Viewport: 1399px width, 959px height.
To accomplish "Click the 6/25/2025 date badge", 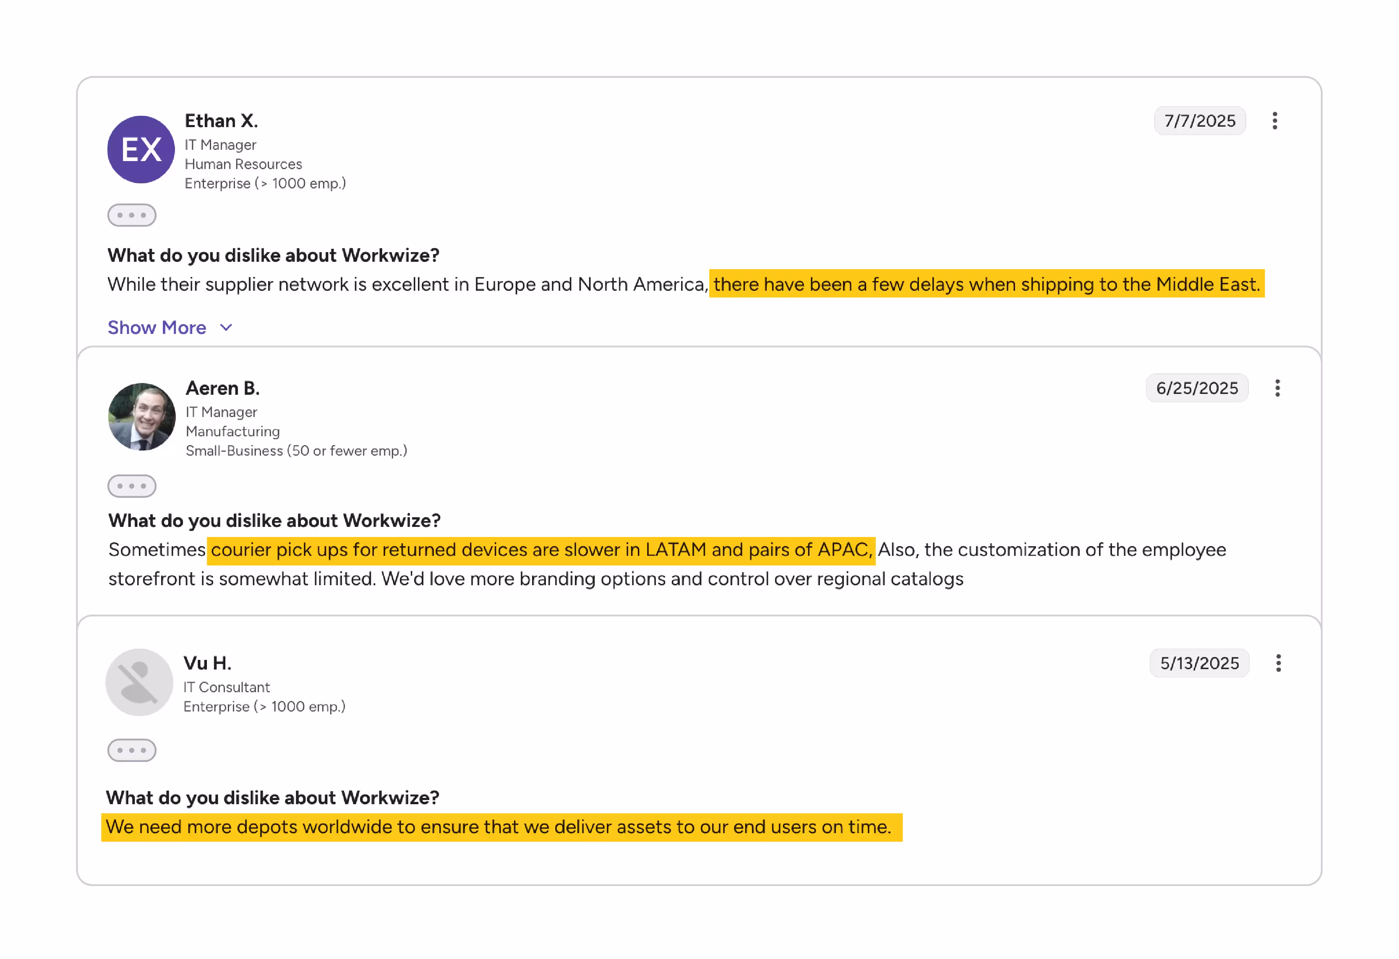I will coord(1197,388).
